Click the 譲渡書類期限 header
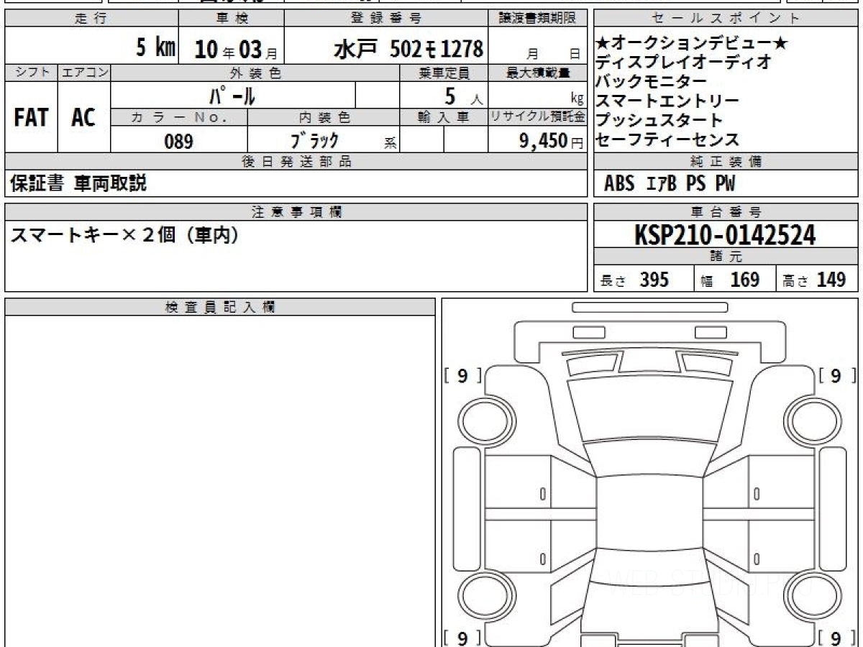This screenshot has height=647, width=863. click(x=539, y=19)
